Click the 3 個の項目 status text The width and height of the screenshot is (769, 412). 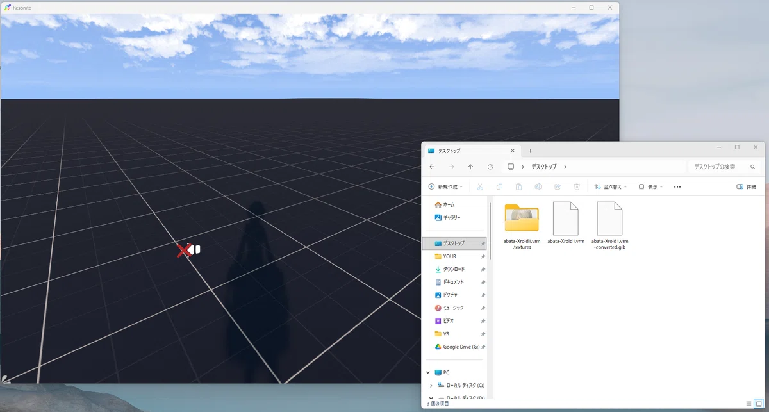(438, 404)
